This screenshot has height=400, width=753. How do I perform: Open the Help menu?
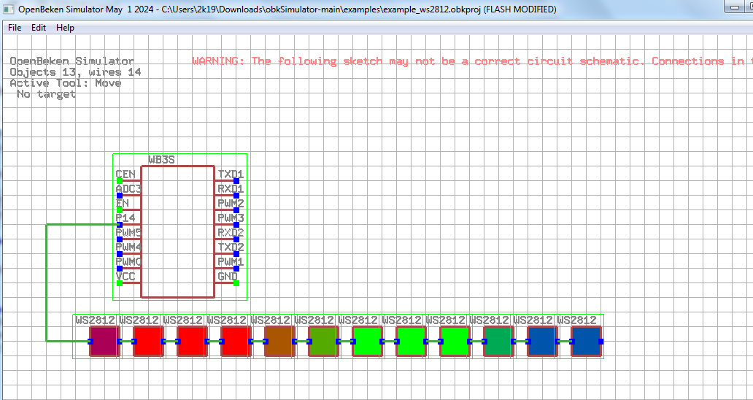click(65, 28)
